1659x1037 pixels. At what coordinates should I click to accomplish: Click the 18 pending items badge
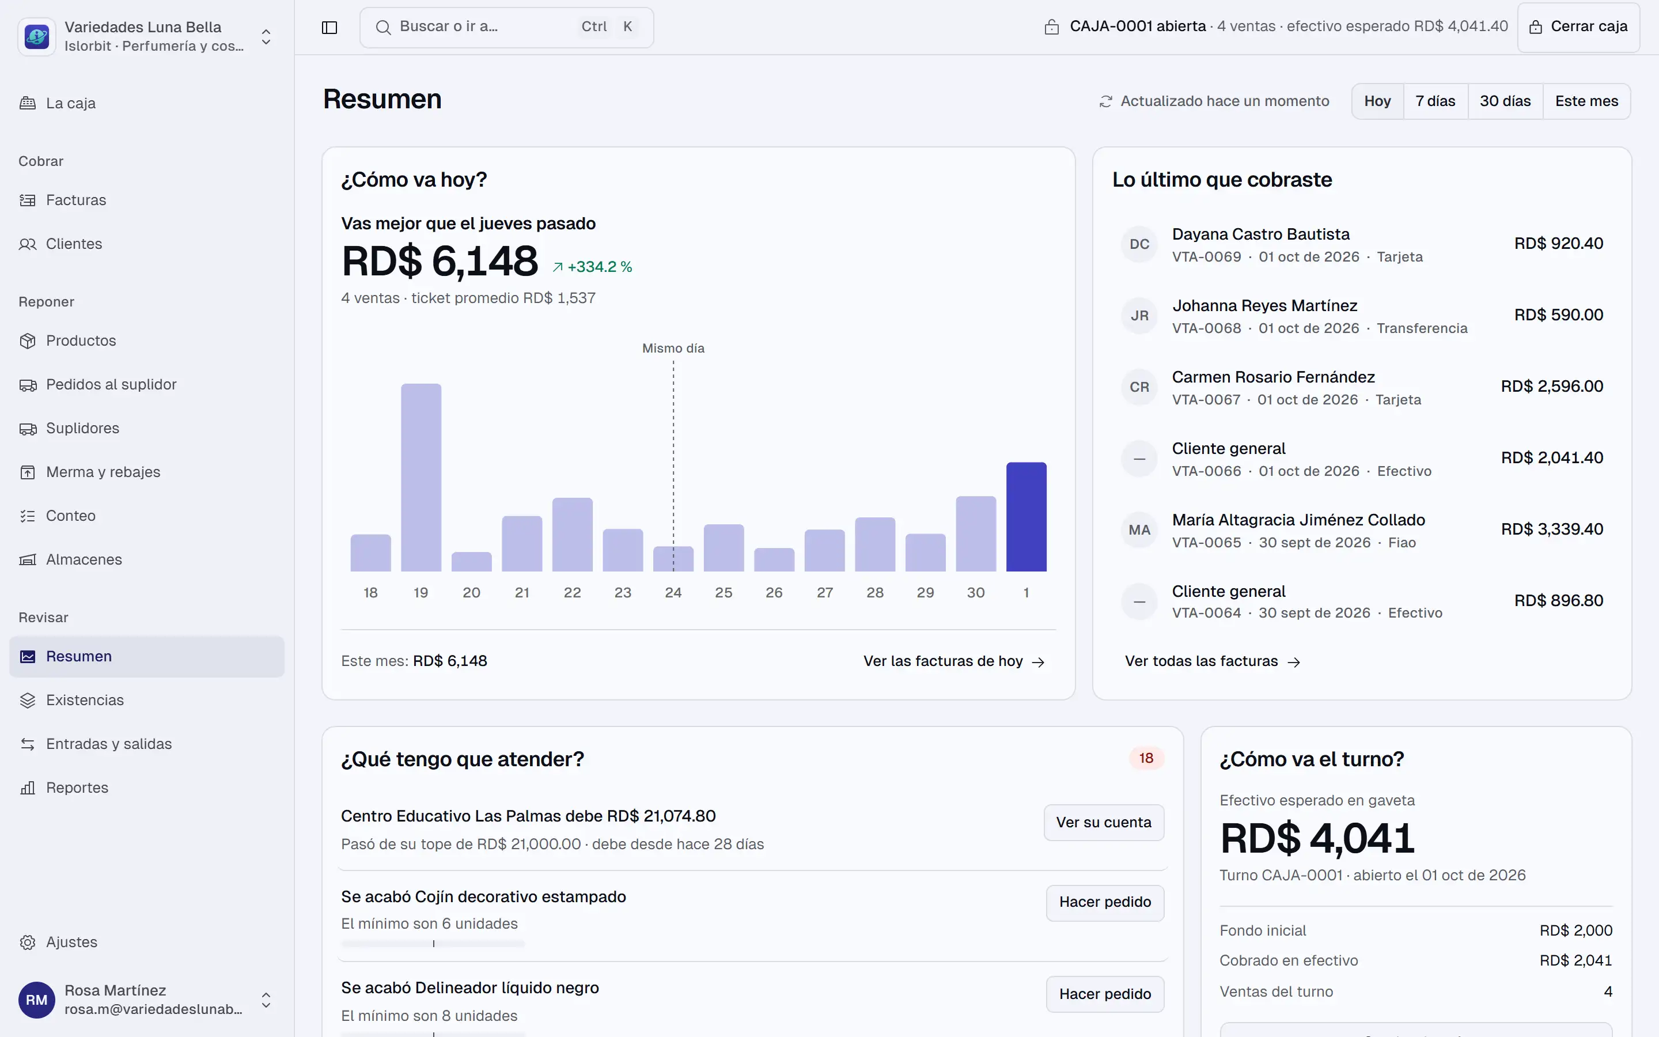1146,758
